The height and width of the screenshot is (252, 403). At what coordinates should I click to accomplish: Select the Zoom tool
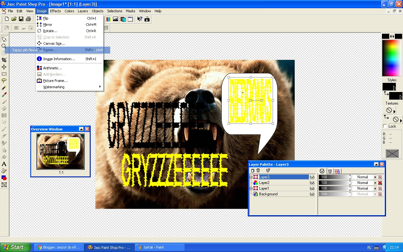coord(4,46)
